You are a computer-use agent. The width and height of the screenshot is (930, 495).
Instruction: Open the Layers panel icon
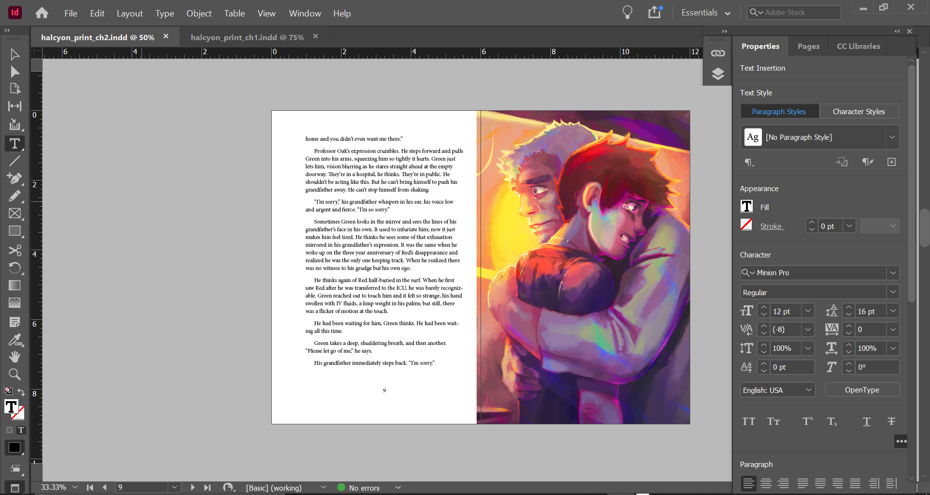[x=718, y=74]
